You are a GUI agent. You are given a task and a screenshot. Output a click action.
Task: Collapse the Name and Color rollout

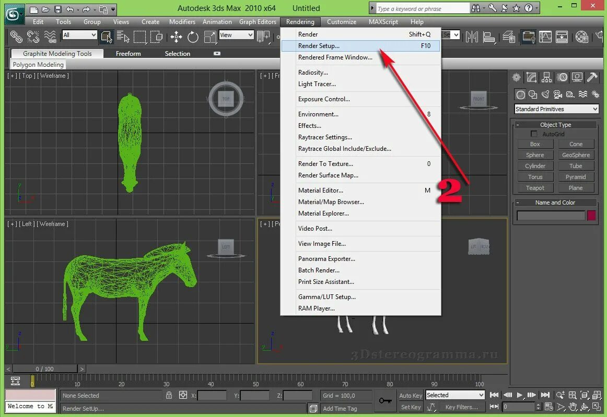tap(555, 202)
